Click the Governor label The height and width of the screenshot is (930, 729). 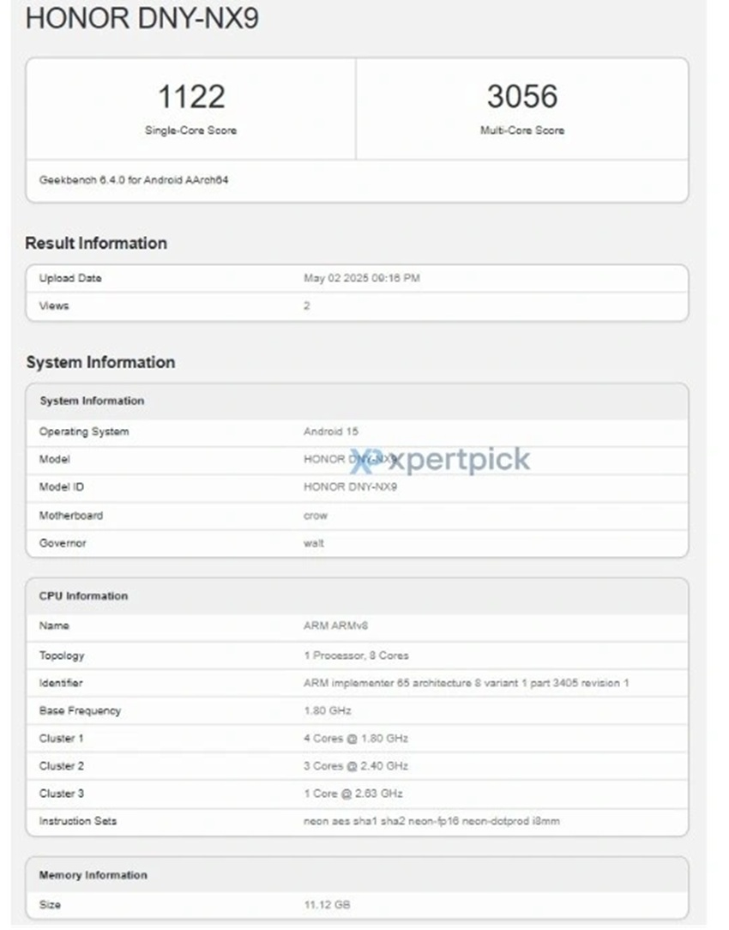pyautogui.click(x=63, y=543)
